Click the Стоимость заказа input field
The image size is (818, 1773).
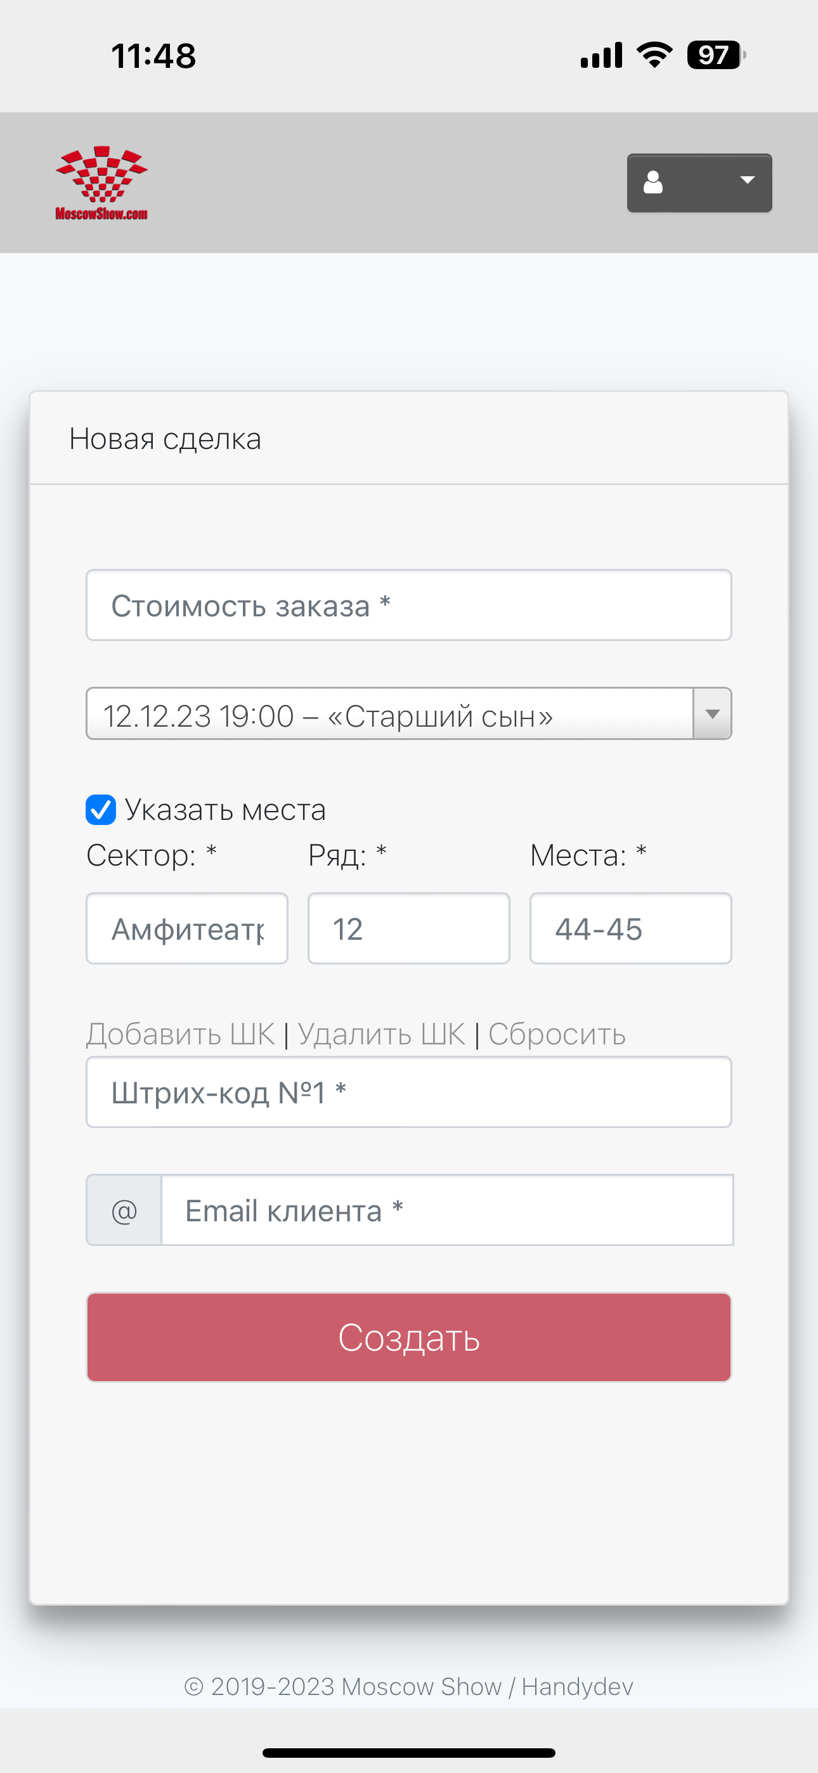[x=408, y=605]
